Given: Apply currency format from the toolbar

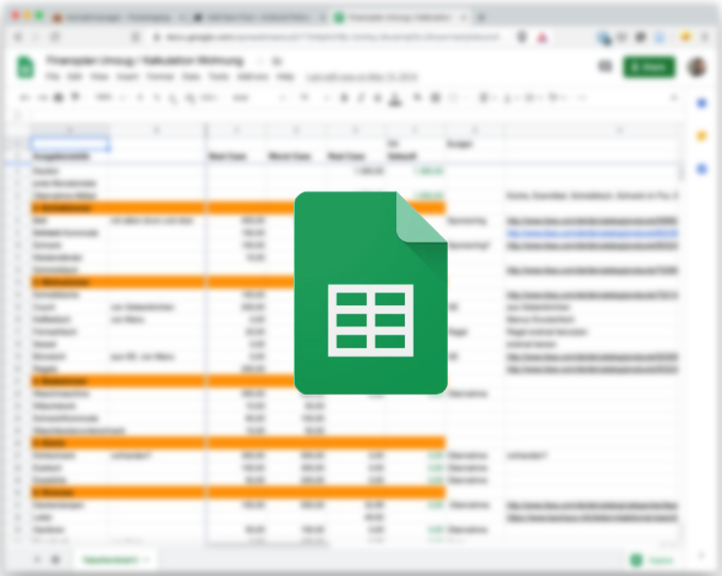Looking at the screenshot, I should (140, 97).
